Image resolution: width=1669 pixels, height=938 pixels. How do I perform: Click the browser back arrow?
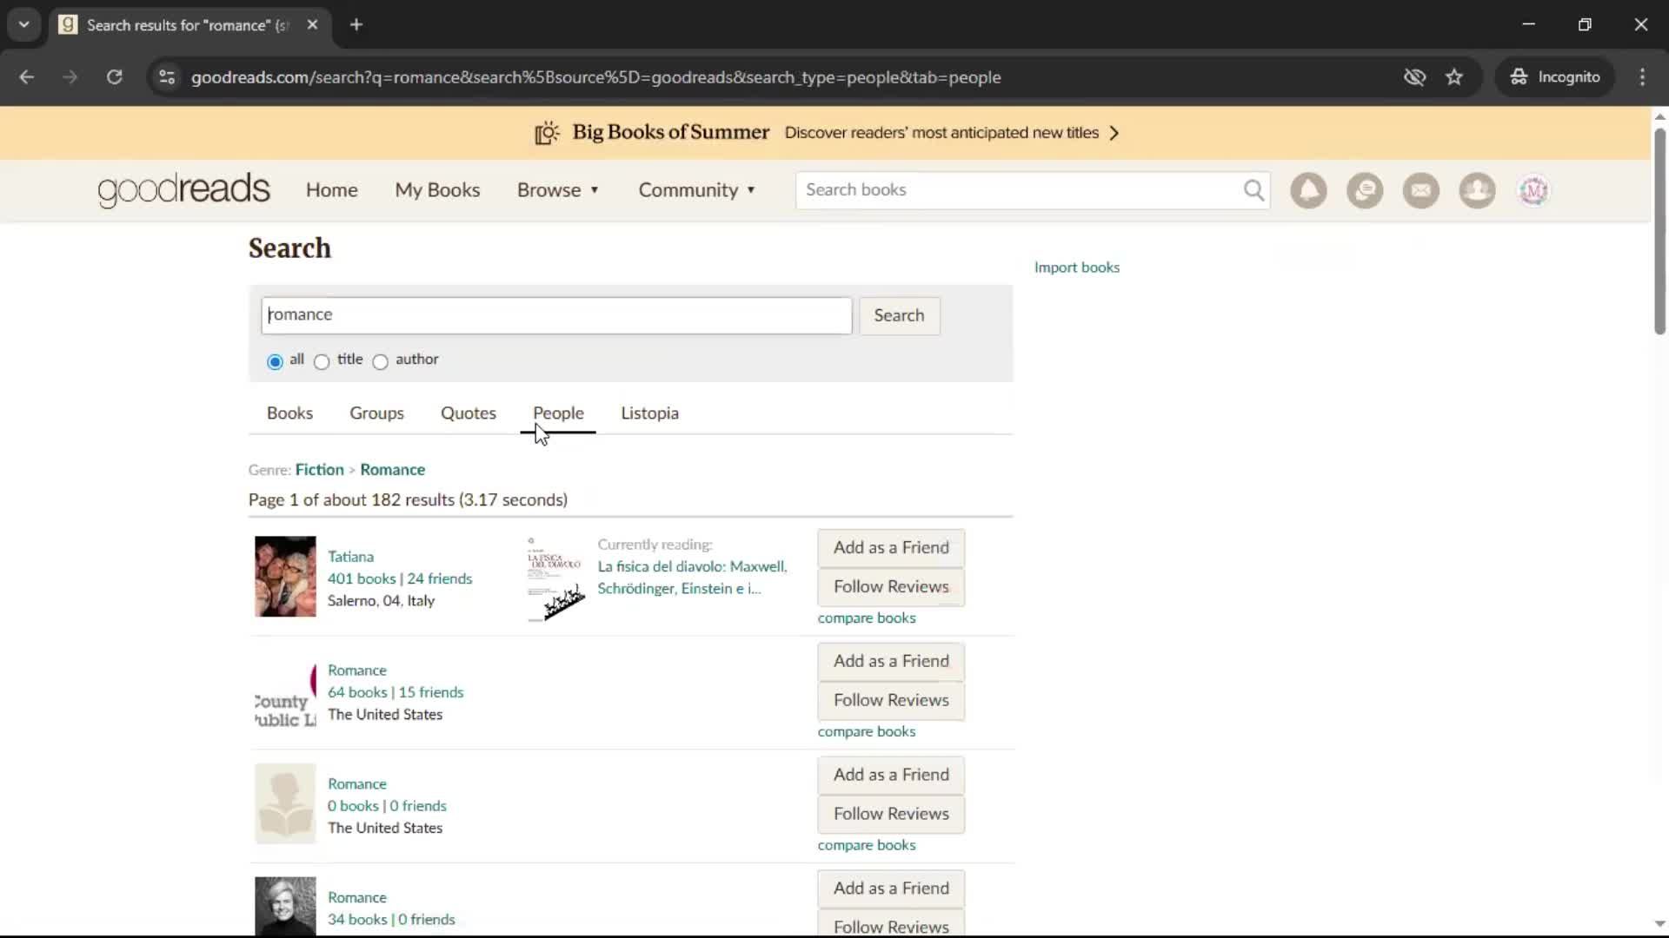click(27, 77)
